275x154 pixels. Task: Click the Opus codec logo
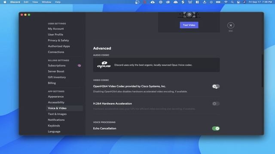point(104,65)
